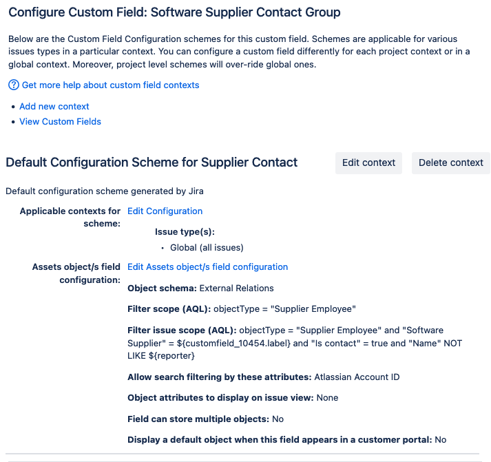Open the View Custom Fields link

[60, 121]
